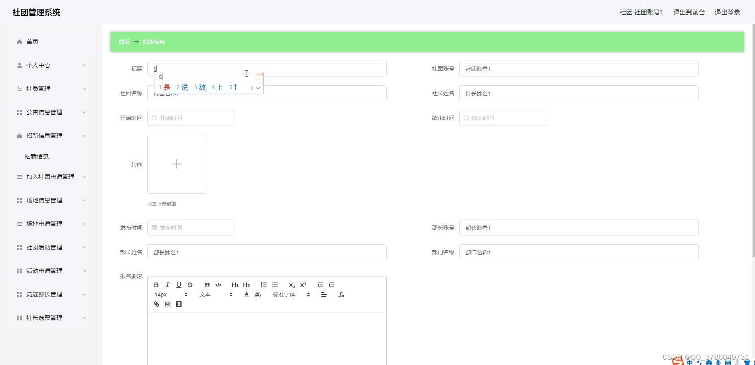Open 结束时间 time picker
755x365 pixels.
click(503, 118)
